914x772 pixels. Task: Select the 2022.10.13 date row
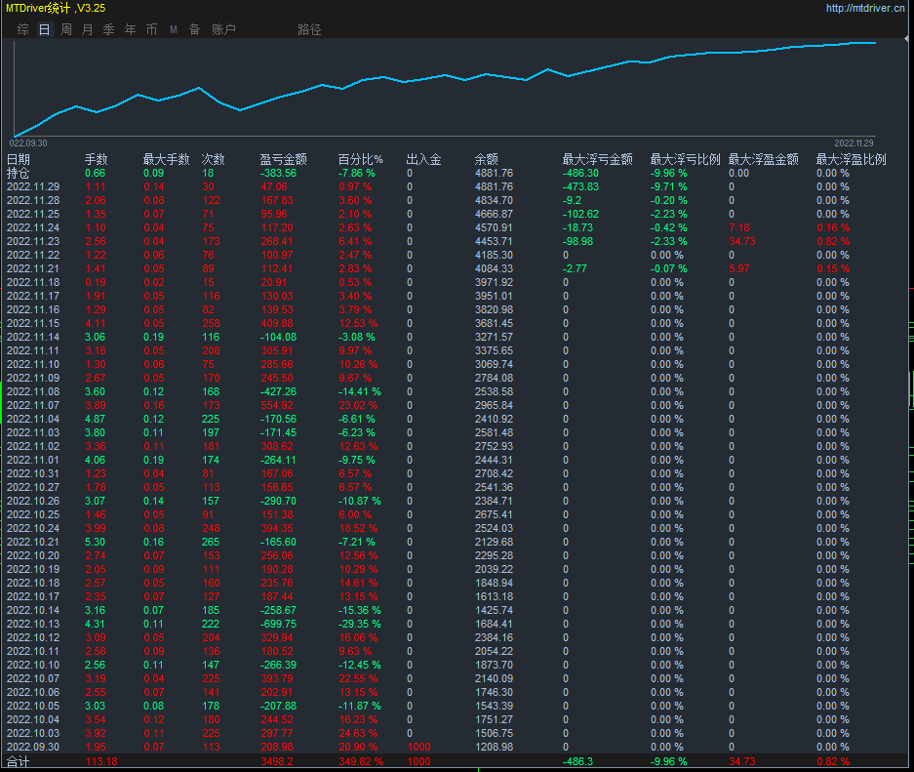pyautogui.click(x=33, y=624)
